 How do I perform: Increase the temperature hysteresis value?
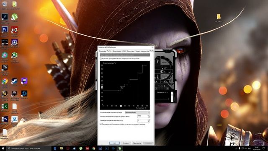(149, 120)
